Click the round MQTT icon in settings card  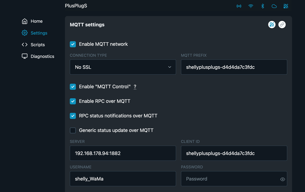click(x=272, y=25)
